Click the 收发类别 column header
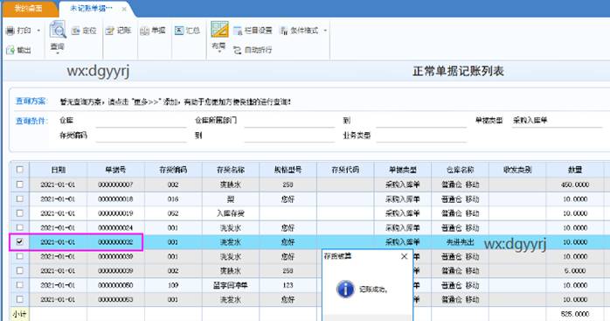This screenshot has width=610, height=321. pyautogui.click(x=517, y=170)
